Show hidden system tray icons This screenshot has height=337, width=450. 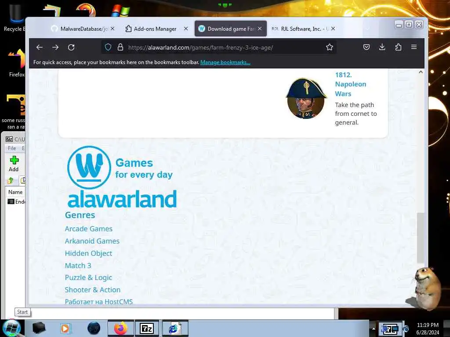click(374, 329)
